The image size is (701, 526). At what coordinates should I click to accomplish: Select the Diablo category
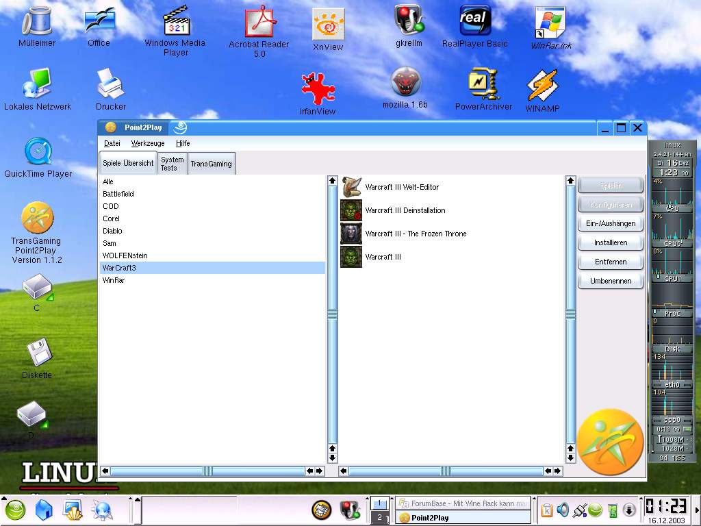213,231
